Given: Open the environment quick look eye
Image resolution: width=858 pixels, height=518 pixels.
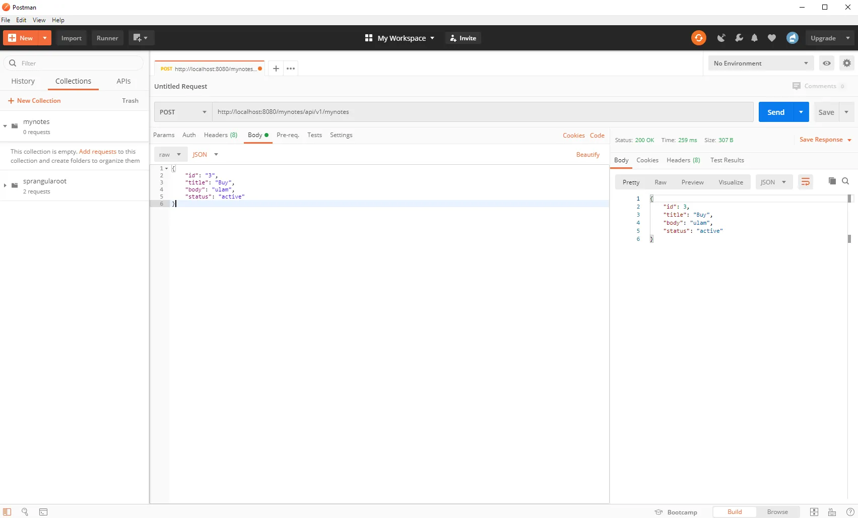Looking at the screenshot, I should tap(827, 63).
